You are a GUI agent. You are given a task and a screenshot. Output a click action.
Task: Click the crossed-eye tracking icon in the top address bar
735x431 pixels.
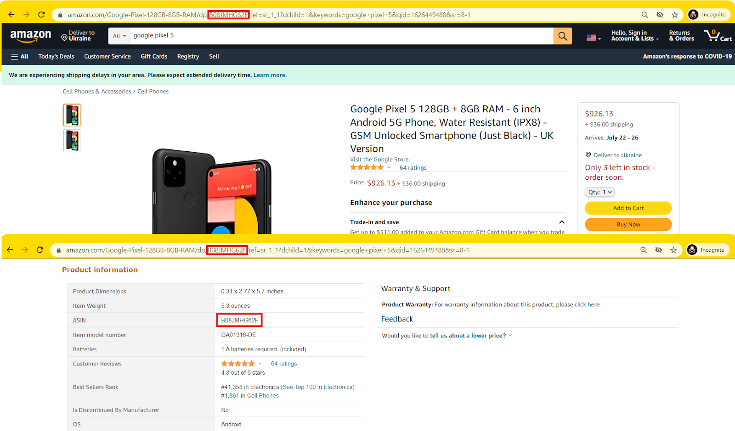(x=660, y=15)
